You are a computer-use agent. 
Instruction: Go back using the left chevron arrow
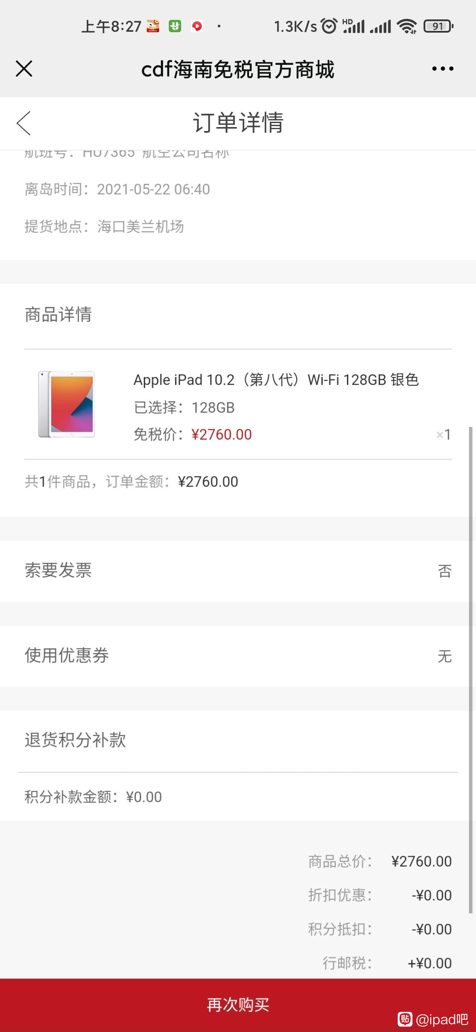[x=23, y=123]
